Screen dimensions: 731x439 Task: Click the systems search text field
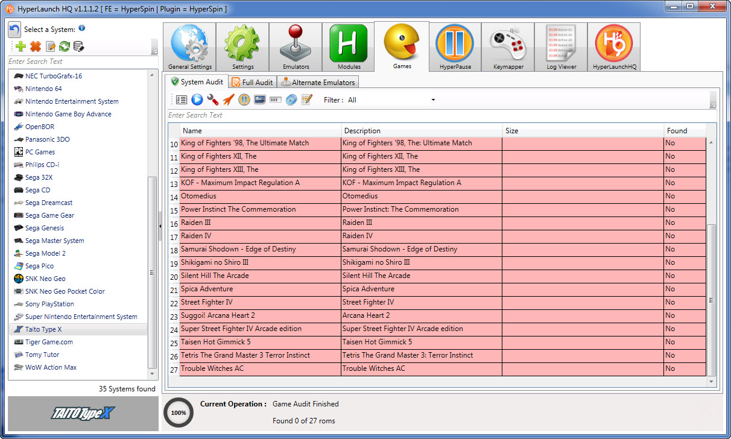(x=83, y=62)
